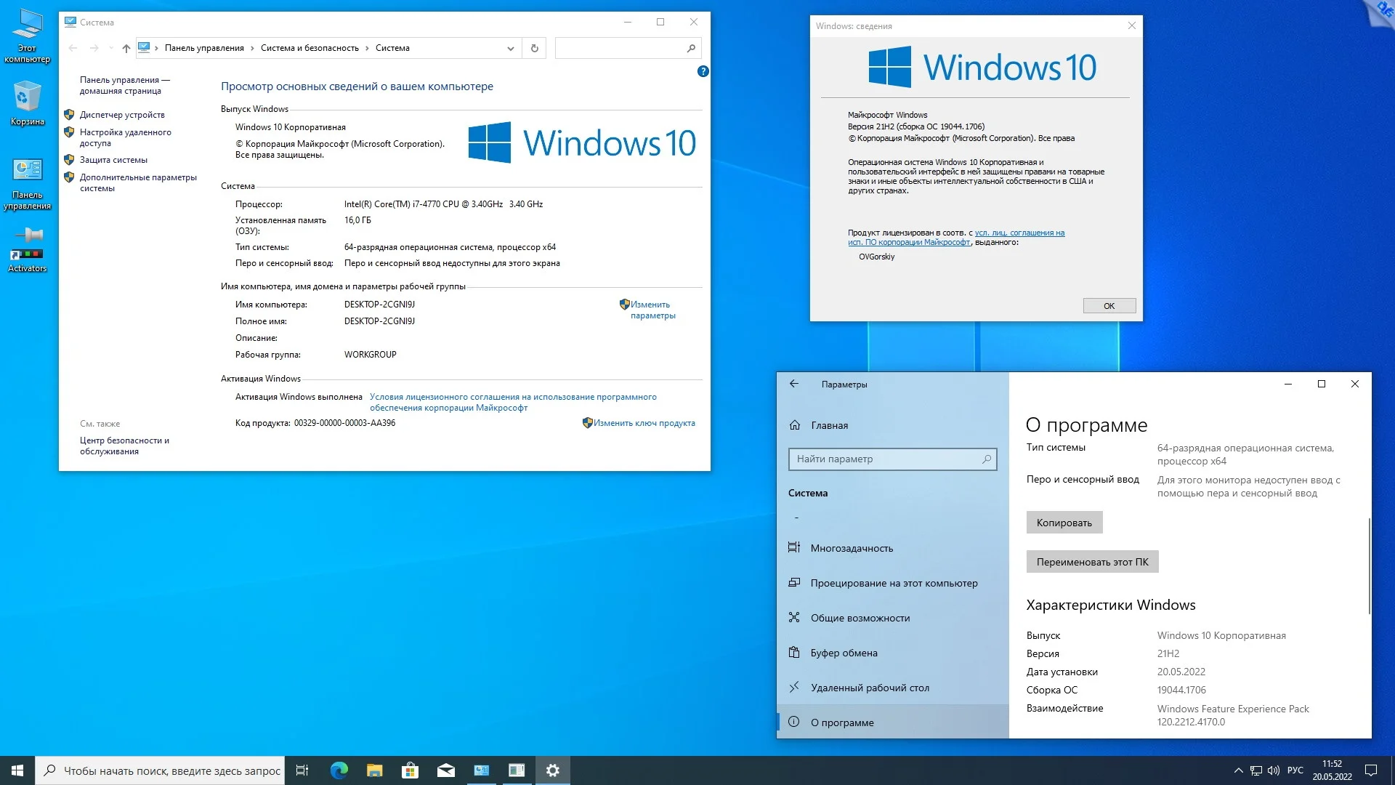Click the 'Найти параметр' search field
The height and width of the screenshot is (785, 1395).
pos(886,459)
